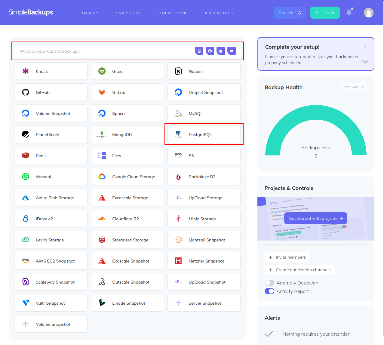Screen dimensions: 384x345
Task: Choose the Exoscale Snapshot card
Action: coord(127,261)
